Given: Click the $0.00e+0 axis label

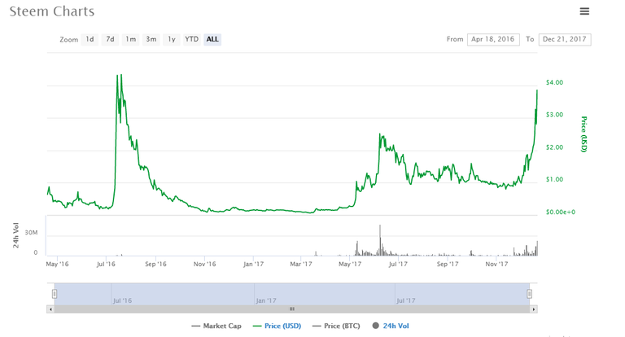Looking at the screenshot, I should click(561, 212).
